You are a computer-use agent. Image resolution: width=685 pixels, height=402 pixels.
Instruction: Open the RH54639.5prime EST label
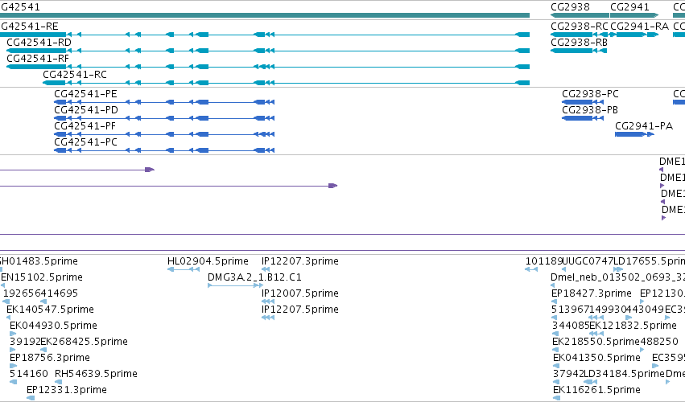[x=96, y=374]
